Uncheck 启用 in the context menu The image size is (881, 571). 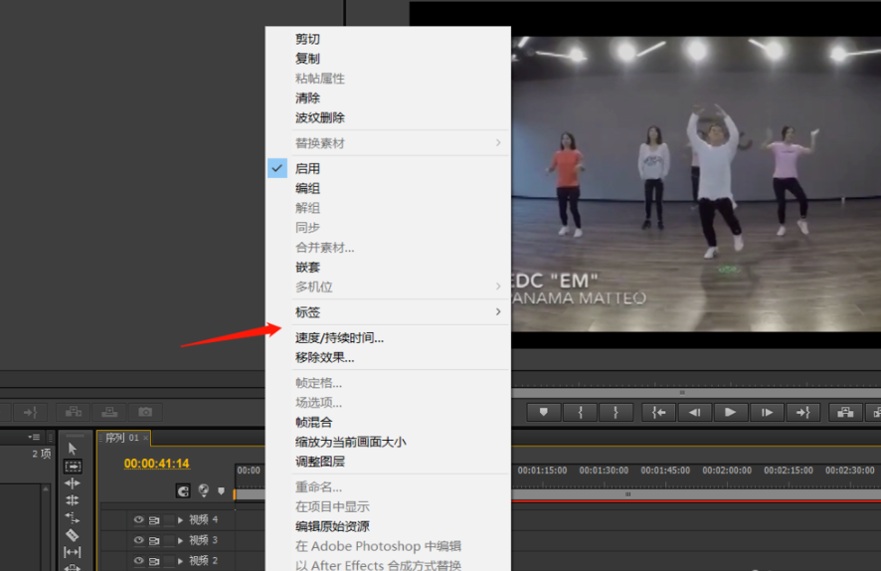tap(307, 169)
